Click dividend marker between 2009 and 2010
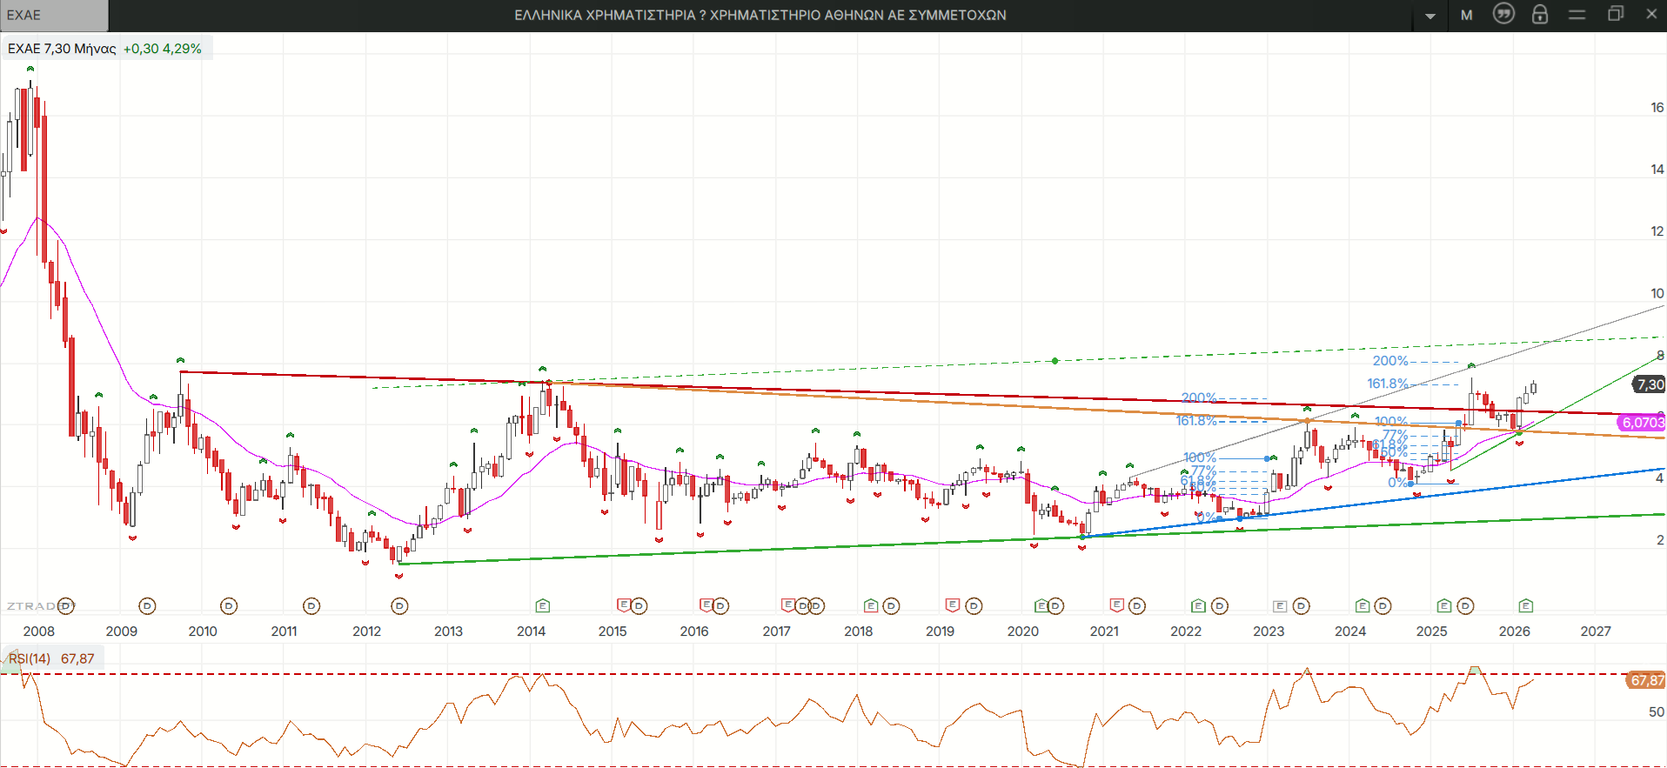Viewport: 1667px width, 768px height. [x=147, y=605]
